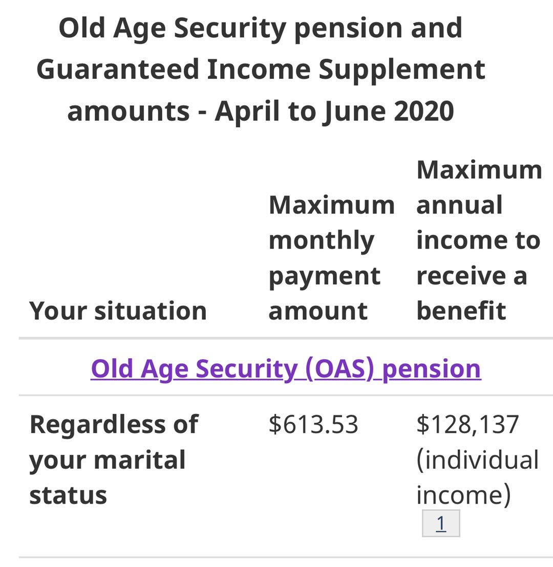Click the "(individual income)" text
This screenshot has width=553, height=567.
(x=477, y=477)
